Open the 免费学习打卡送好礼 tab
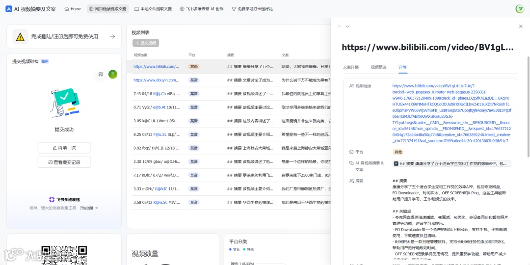This screenshot has height=265, width=530. (x=252, y=9)
